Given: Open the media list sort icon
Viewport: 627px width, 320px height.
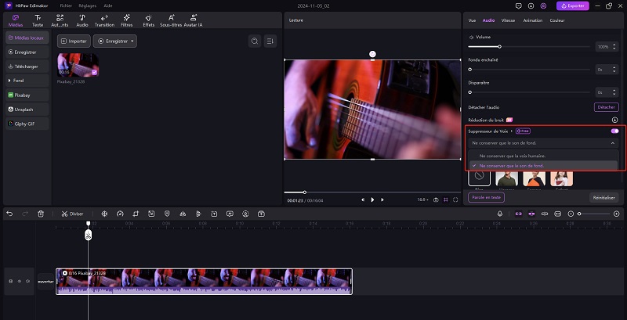Looking at the screenshot, I should point(270,41).
